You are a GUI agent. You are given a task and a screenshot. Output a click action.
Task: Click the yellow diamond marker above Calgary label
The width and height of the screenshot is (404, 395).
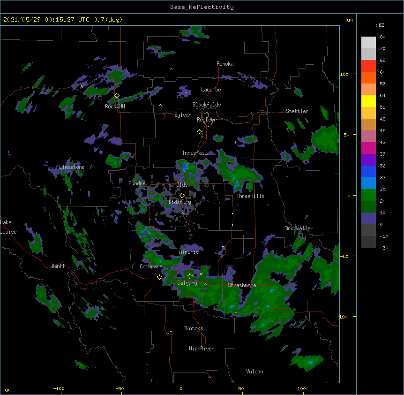click(190, 276)
